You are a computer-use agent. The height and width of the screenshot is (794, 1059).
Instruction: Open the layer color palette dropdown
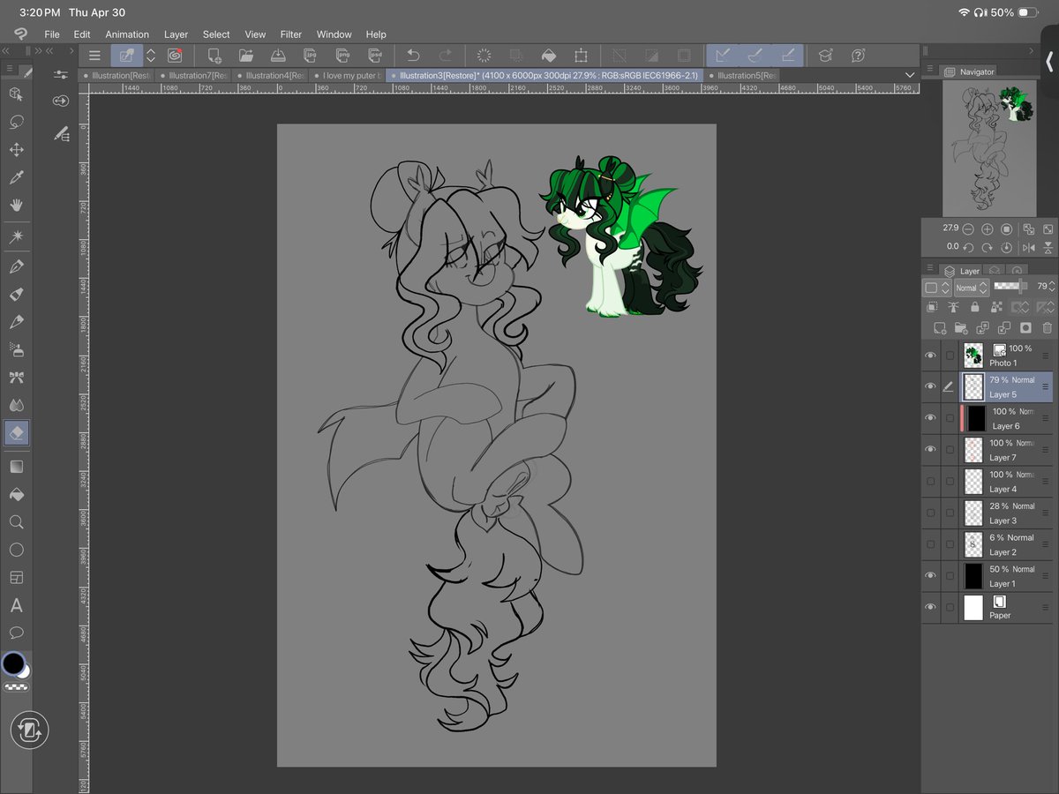click(x=935, y=288)
